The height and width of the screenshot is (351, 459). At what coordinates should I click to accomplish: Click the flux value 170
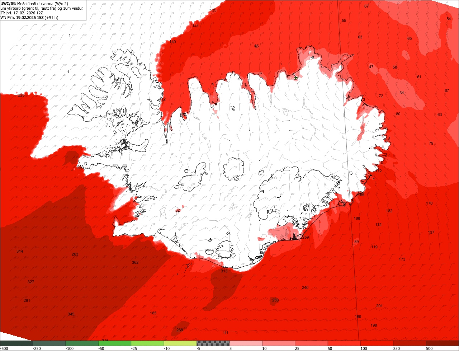[429, 203]
